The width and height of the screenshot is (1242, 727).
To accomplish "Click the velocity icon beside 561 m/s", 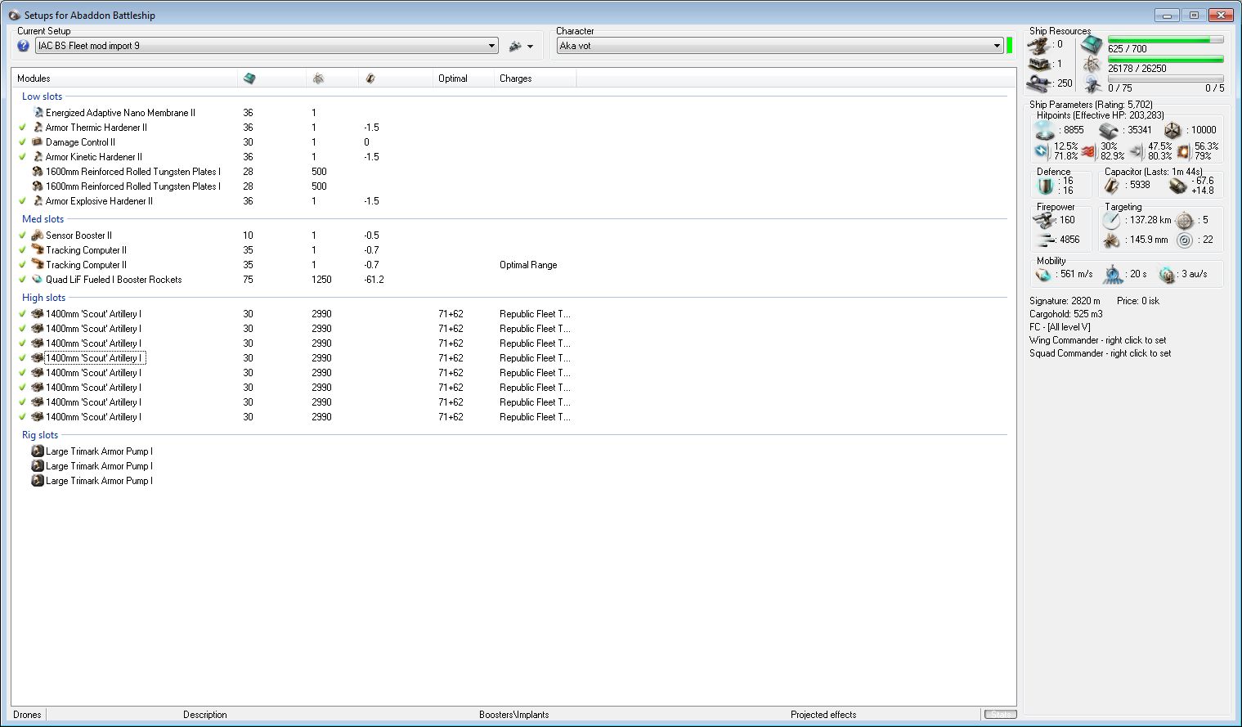I will click(x=1044, y=275).
